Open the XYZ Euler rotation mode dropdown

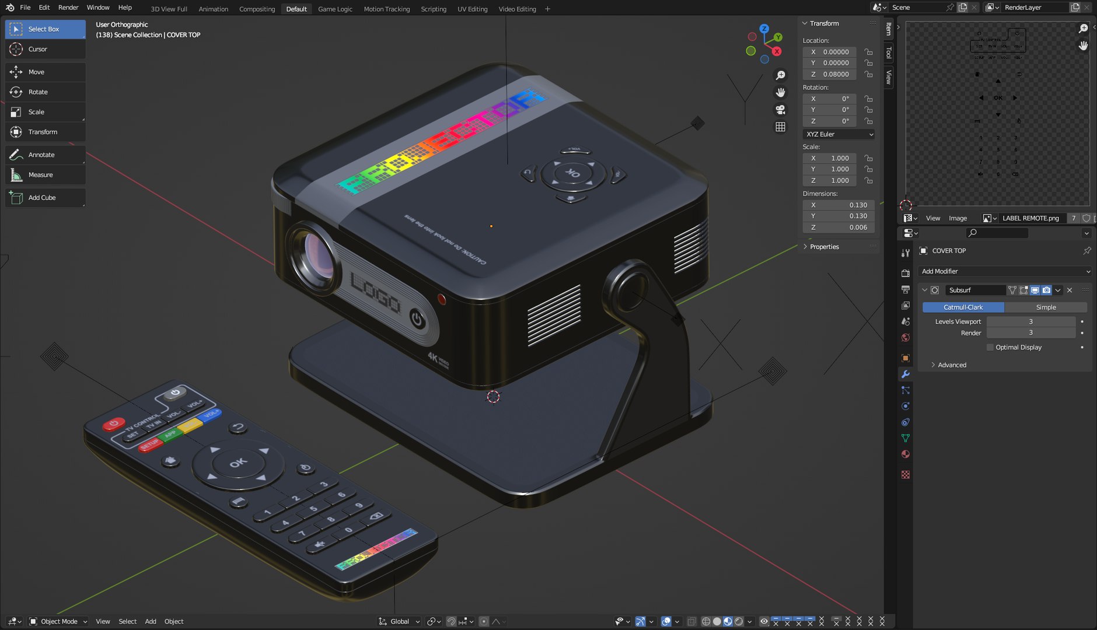(839, 134)
